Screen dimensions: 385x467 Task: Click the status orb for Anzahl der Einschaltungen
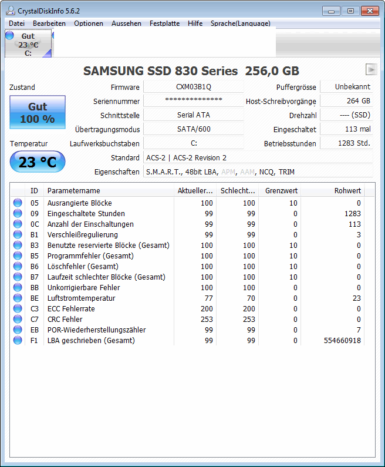(x=18, y=224)
